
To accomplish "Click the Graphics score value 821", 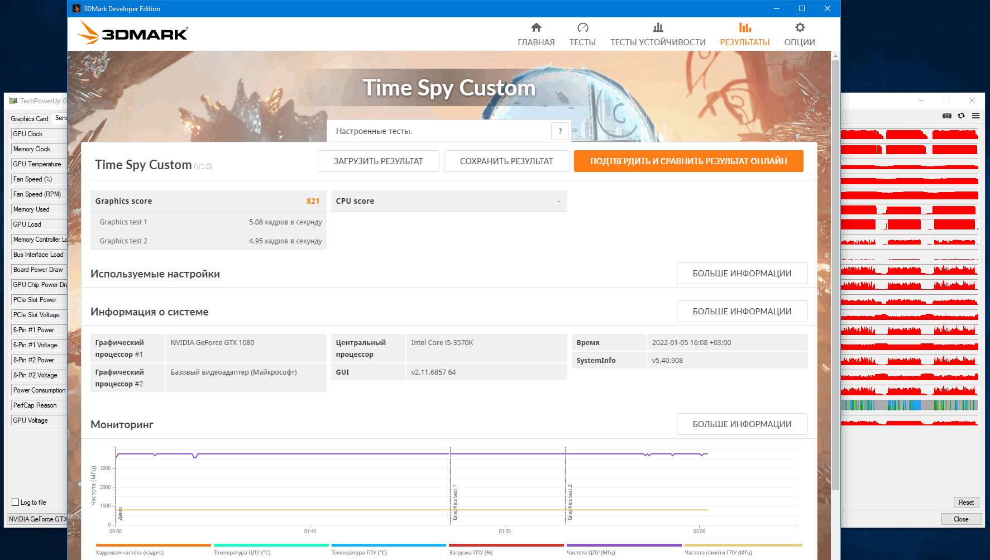I will click(x=313, y=201).
